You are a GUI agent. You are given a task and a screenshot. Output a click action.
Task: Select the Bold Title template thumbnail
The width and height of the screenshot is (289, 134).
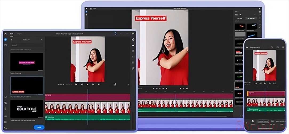tap(26, 109)
